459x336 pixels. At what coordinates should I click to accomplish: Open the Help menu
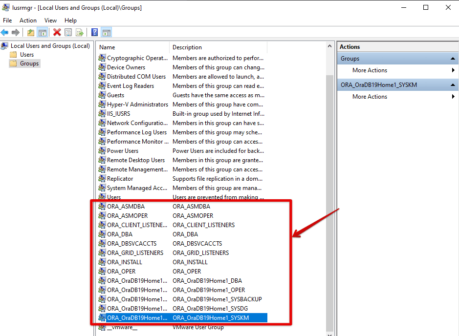click(x=70, y=21)
